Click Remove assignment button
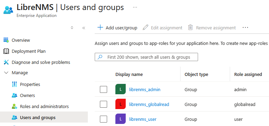The image size is (269, 126). click(212, 28)
